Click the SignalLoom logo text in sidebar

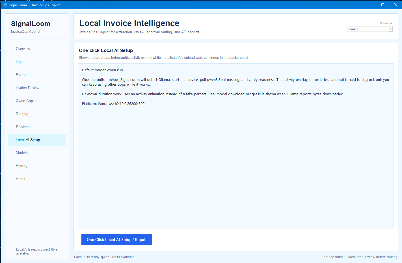tap(31, 24)
